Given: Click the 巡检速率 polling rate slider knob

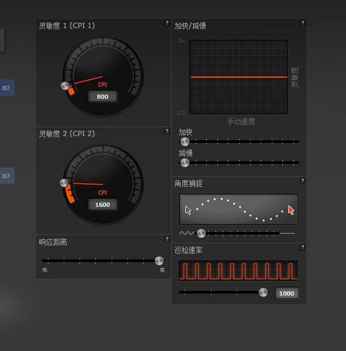Looking at the screenshot, I should (263, 293).
